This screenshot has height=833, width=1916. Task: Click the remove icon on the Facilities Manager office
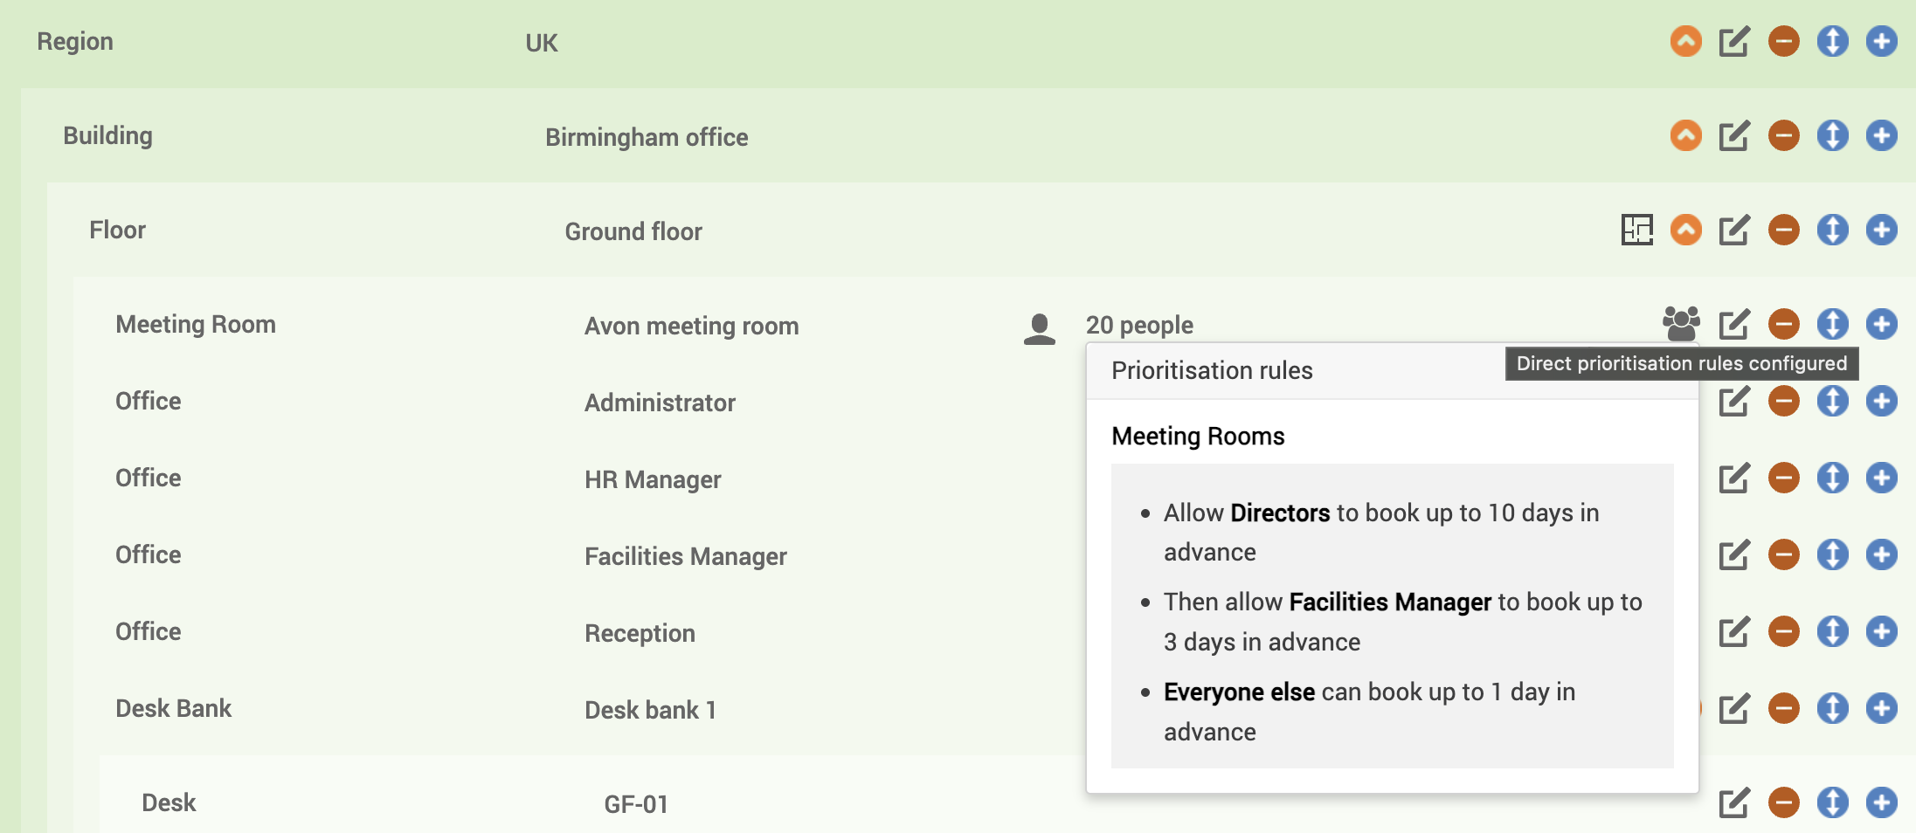pos(1784,554)
